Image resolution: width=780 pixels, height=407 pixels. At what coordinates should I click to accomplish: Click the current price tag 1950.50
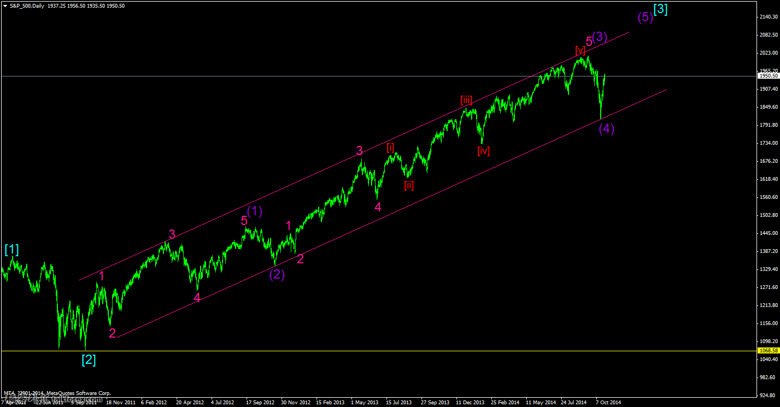pos(768,76)
